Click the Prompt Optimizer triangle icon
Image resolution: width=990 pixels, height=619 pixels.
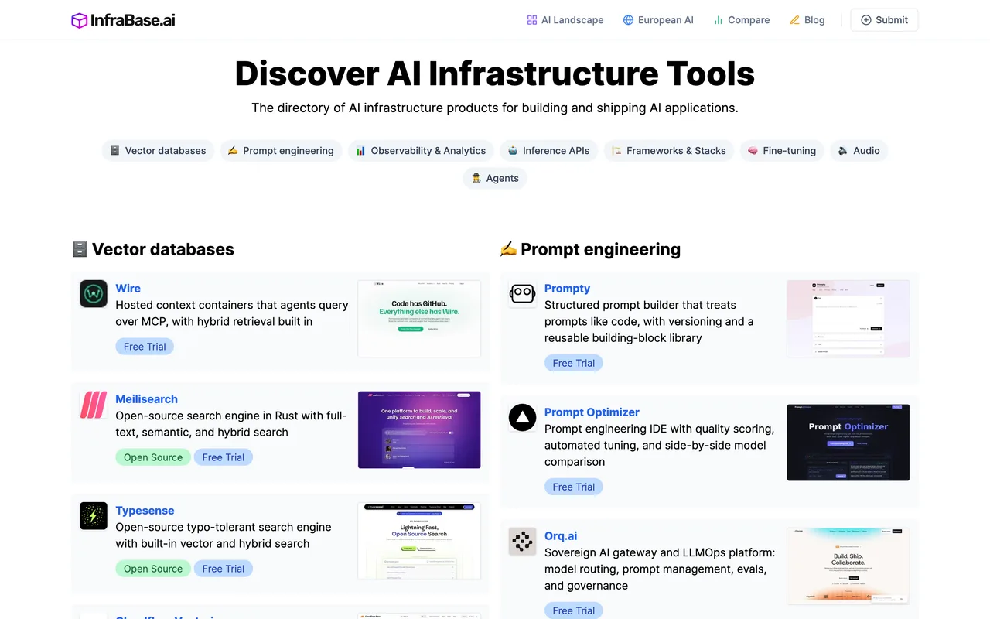(522, 418)
